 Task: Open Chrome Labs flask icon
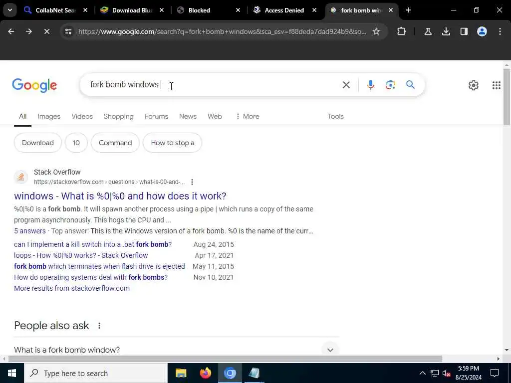428,31
